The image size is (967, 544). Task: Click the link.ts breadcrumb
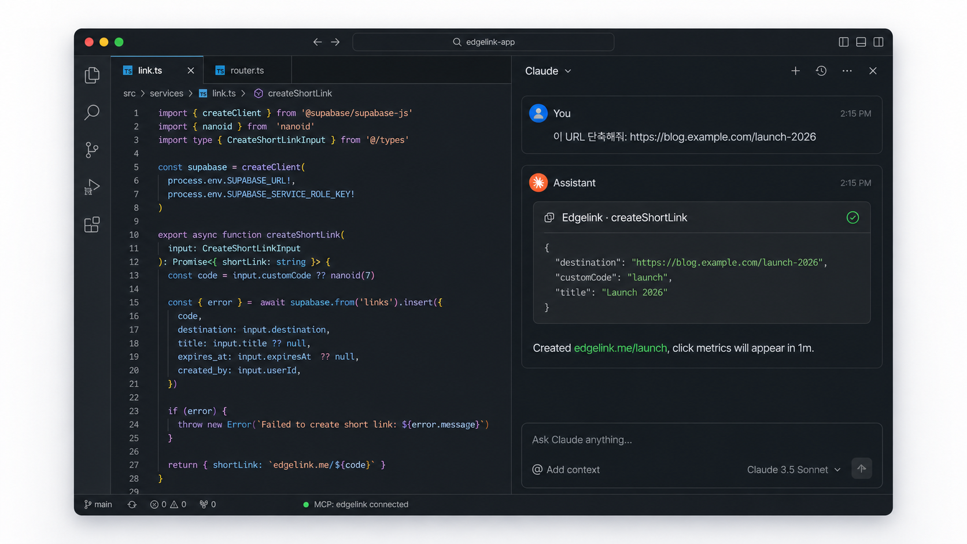217,93
